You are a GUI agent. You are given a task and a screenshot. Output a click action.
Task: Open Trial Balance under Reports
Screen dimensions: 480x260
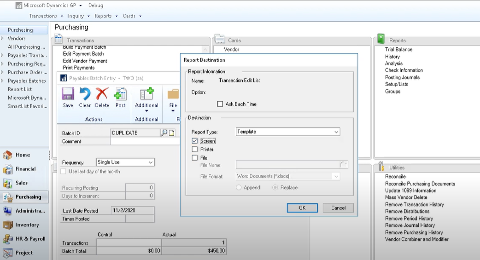click(x=398, y=50)
